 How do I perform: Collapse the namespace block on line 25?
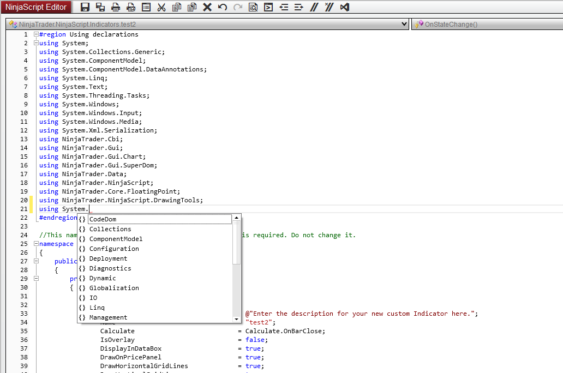click(x=36, y=244)
